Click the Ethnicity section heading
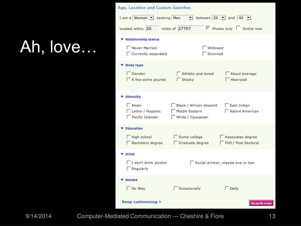Image resolution: width=301 pixels, height=226 pixels. coord(133,97)
